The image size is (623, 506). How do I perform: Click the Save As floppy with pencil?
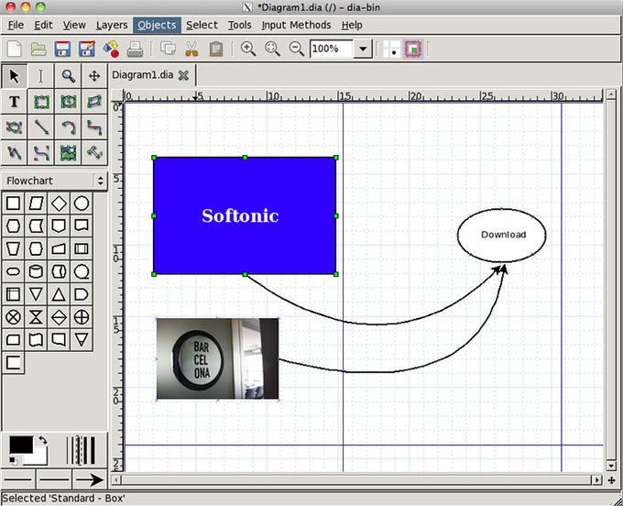point(87,49)
